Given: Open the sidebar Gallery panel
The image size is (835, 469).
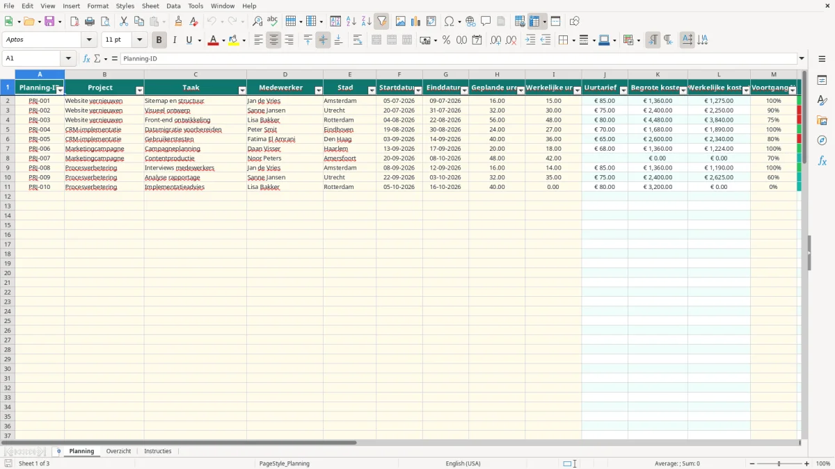Looking at the screenshot, I should [822, 121].
